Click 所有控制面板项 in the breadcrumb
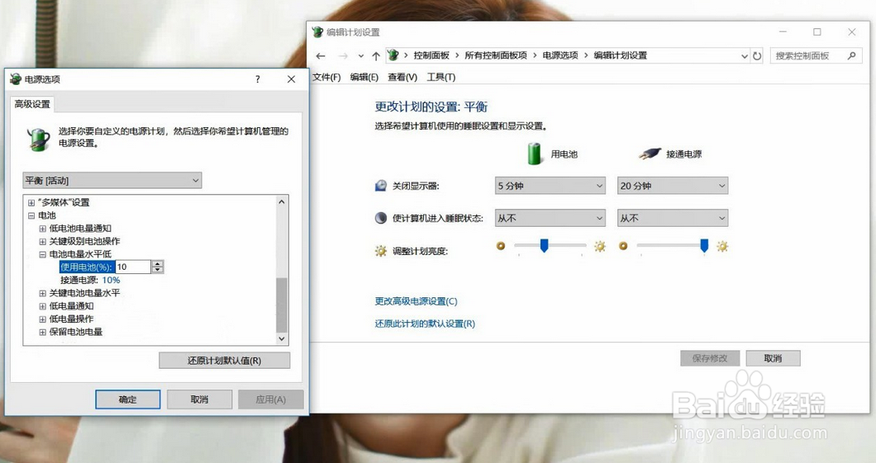 pos(496,55)
